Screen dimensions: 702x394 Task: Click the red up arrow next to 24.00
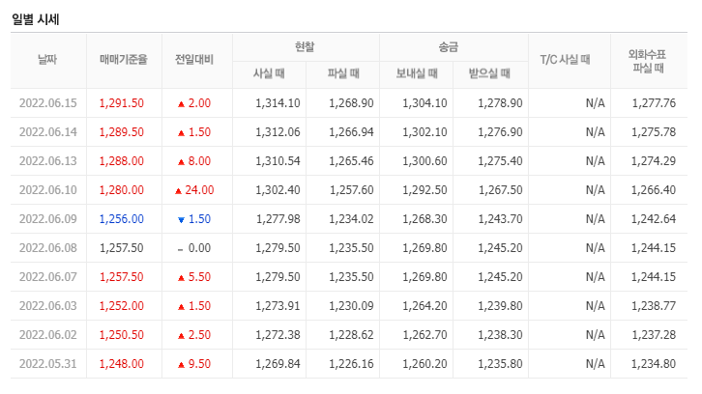click(178, 190)
